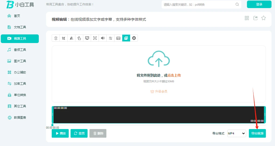Select the add text tool icon

(x=126, y=38)
